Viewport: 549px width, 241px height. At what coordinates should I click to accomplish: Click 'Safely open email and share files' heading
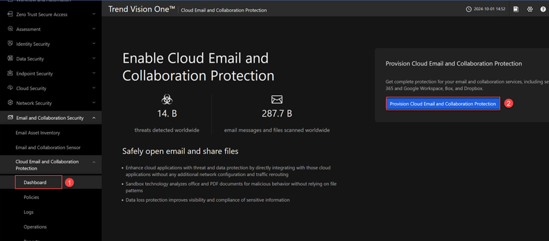coord(180,151)
